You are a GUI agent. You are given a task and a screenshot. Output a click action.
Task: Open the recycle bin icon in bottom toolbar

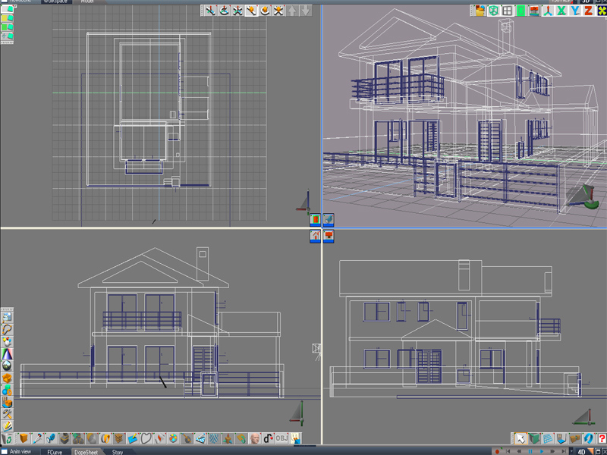(8, 439)
